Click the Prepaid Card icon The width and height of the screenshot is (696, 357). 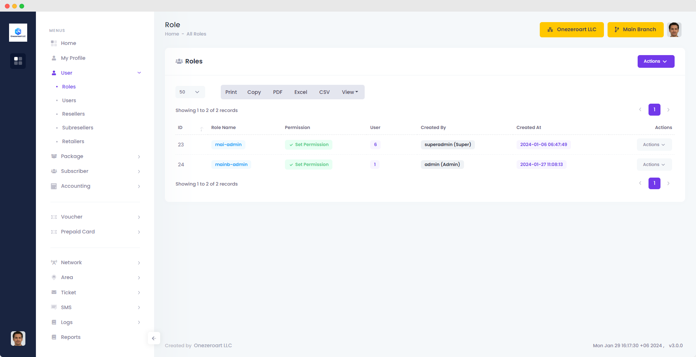[54, 232]
